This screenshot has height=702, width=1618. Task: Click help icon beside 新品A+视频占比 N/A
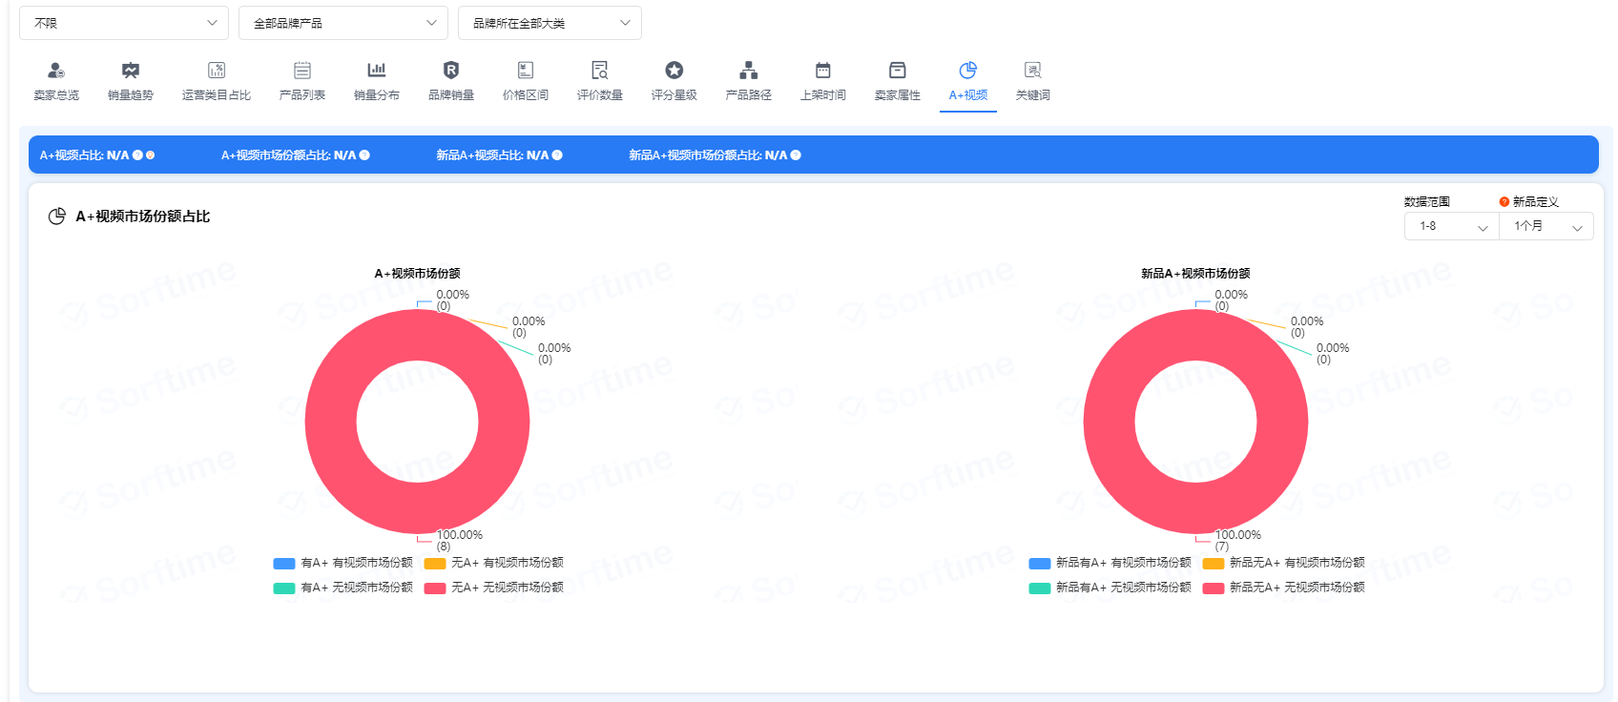tap(557, 155)
